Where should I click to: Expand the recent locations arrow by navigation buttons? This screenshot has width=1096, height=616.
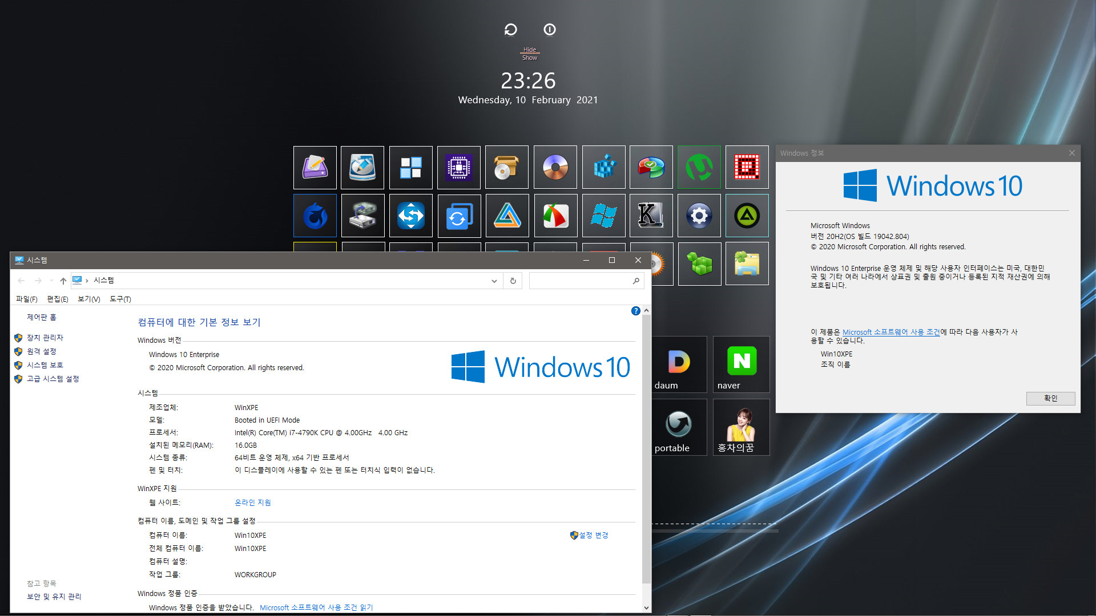tap(51, 281)
